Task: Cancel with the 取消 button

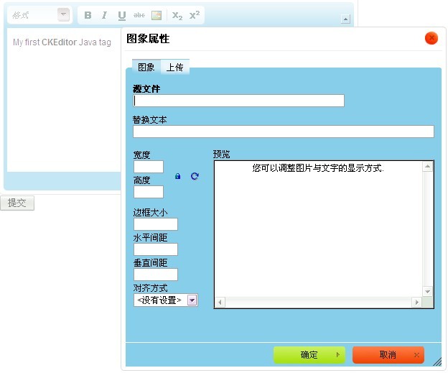Action: click(388, 355)
